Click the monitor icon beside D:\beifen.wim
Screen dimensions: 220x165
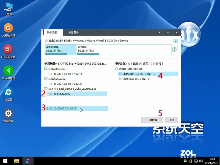(46, 69)
